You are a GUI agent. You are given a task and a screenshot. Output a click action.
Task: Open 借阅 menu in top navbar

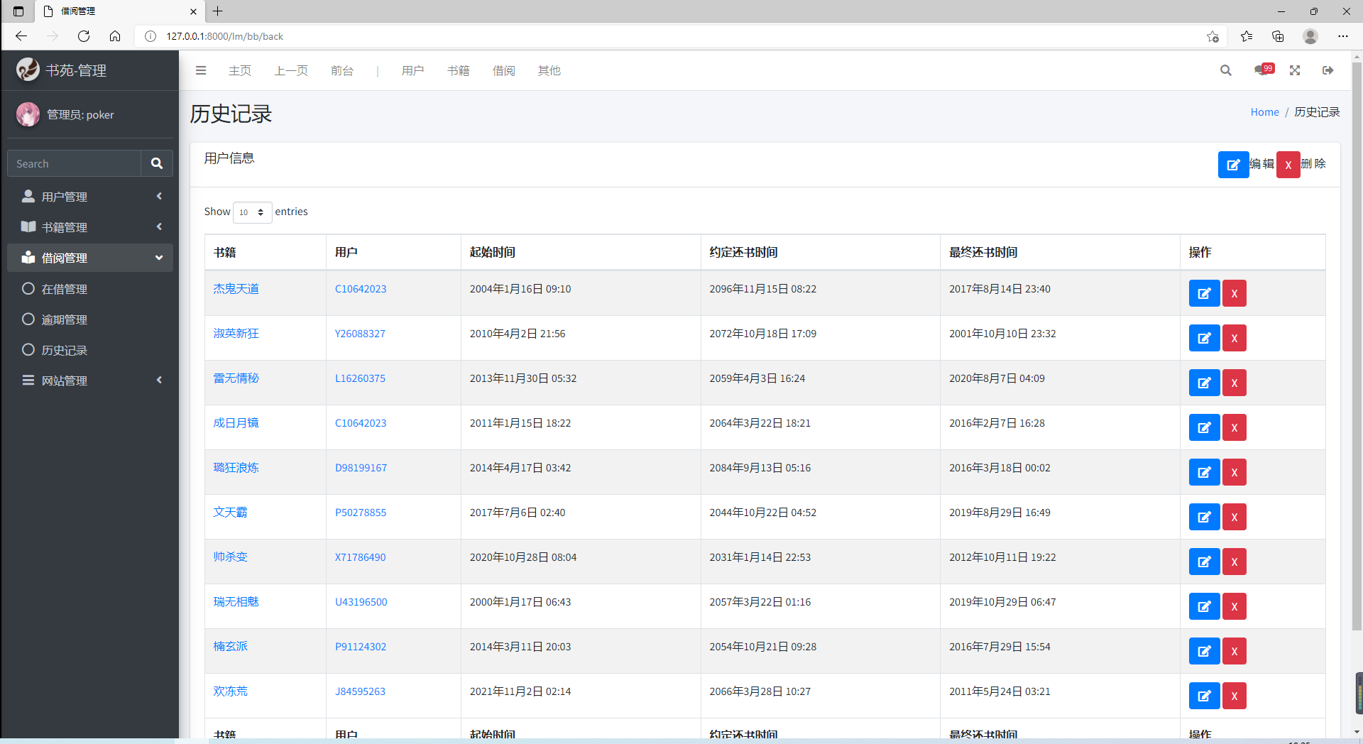click(504, 70)
